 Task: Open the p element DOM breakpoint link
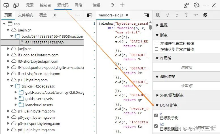tap(161, 114)
